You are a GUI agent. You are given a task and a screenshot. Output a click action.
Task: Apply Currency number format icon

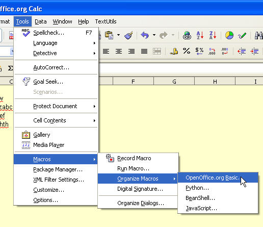[174, 51]
